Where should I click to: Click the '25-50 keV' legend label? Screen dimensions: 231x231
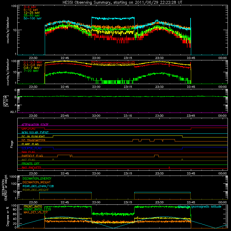[x=31, y=16]
